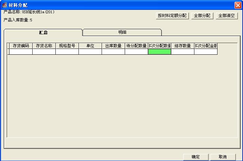Click the 规格型号 column header
The width and height of the screenshot is (243, 161).
pos(67,46)
